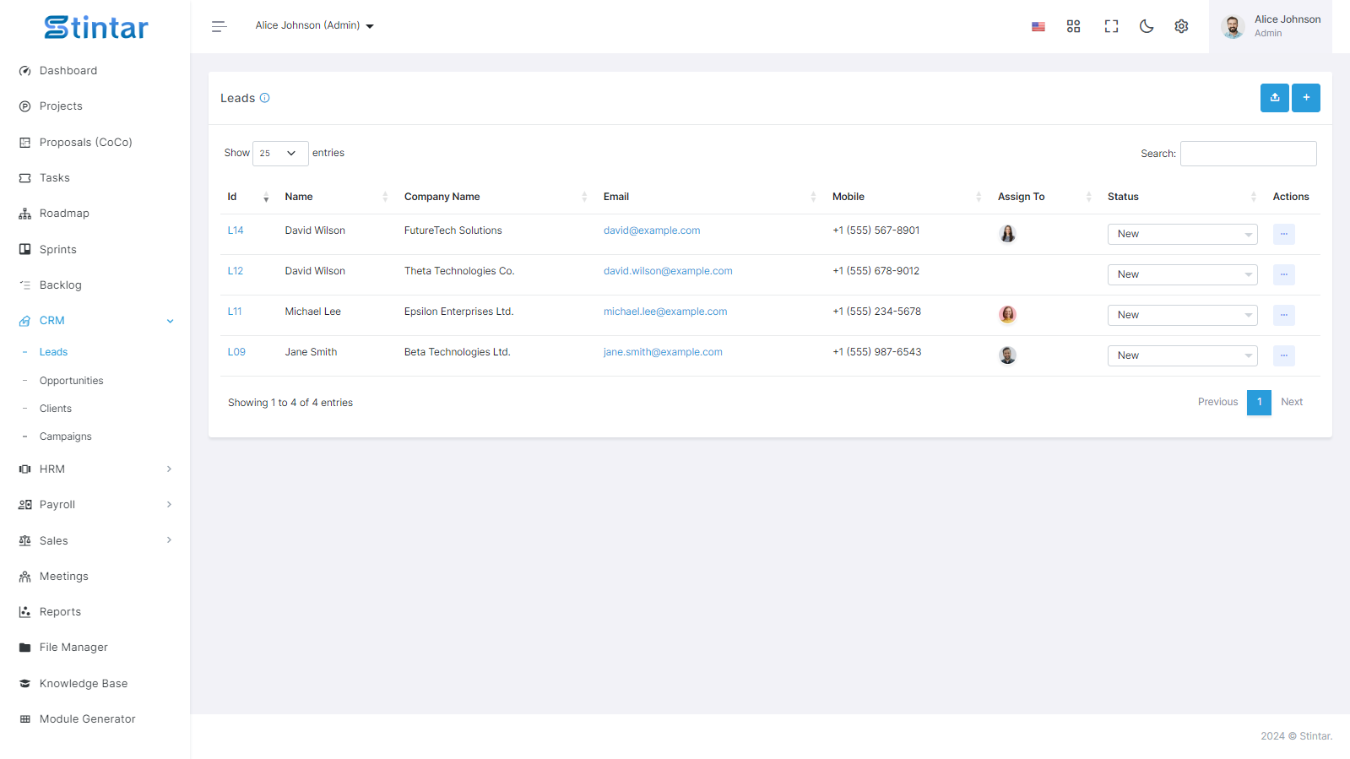1350x759 pixels.
Task: Open the settings gear icon
Action: [1181, 26]
